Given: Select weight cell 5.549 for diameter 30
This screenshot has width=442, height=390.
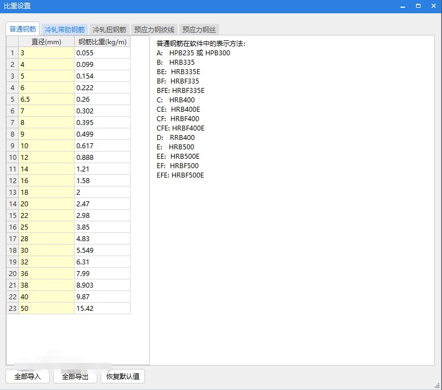Looking at the screenshot, I should pos(102,250).
